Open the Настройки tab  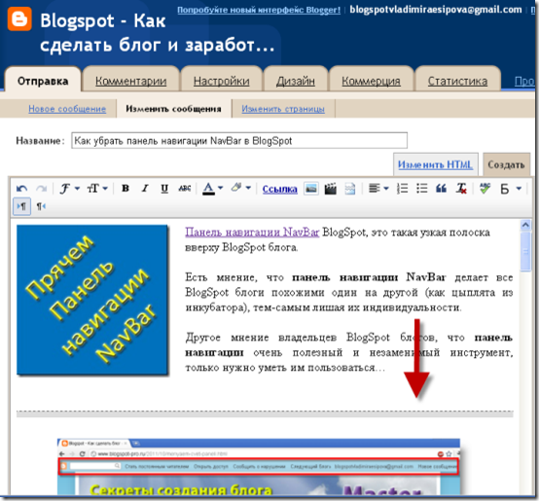[x=222, y=81]
